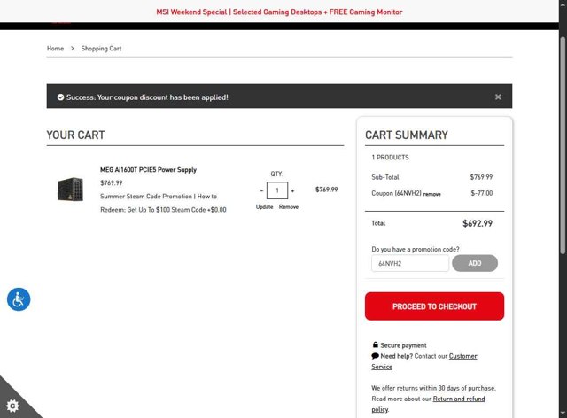Open MEG Ai1600T PCIE5 Power Supply product title
This screenshot has width=567, height=418.
pyautogui.click(x=148, y=169)
